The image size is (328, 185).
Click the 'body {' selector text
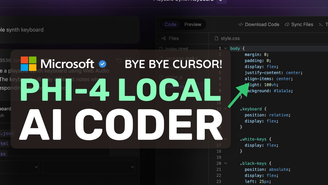[238, 48]
